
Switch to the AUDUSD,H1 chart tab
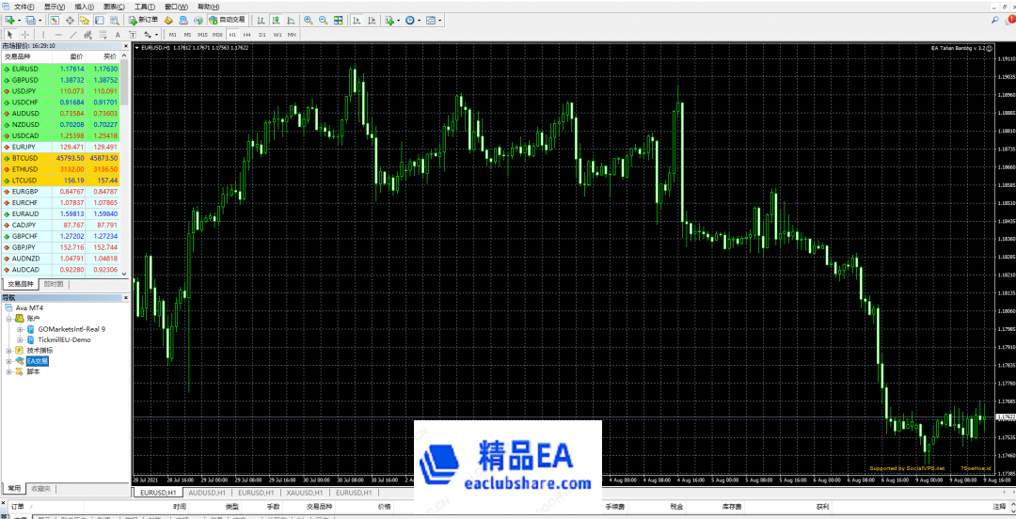click(x=206, y=493)
